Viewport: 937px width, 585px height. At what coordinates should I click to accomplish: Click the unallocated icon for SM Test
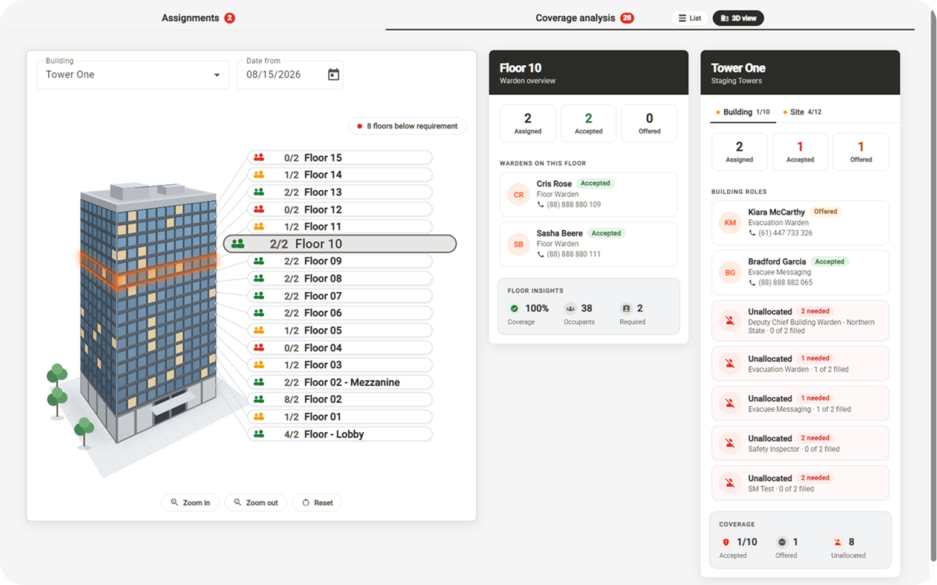click(730, 483)
